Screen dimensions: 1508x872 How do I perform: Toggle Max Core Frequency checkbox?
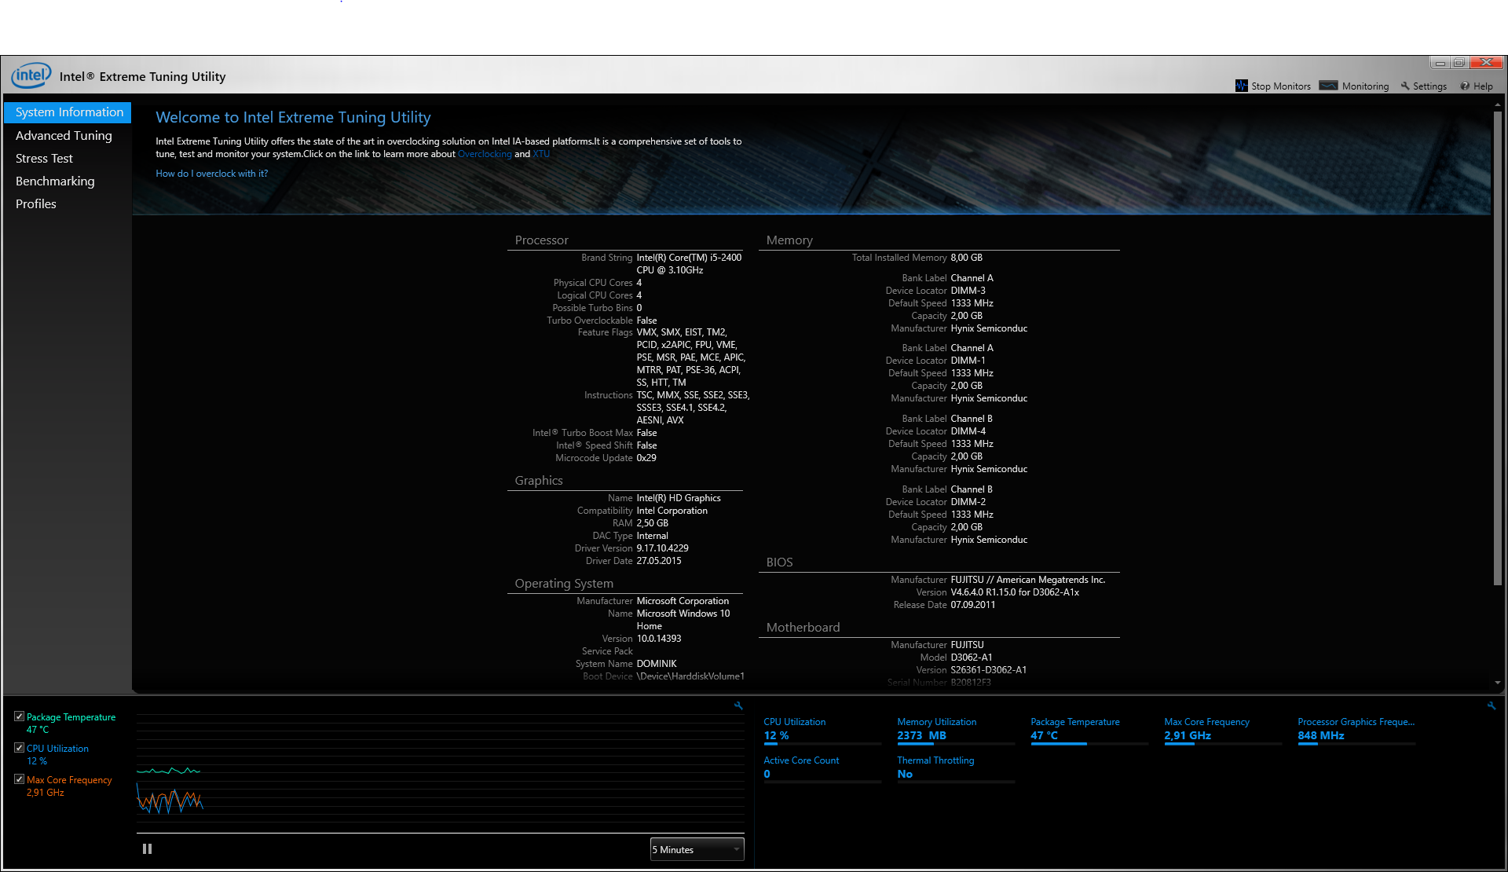coord(19,779)
